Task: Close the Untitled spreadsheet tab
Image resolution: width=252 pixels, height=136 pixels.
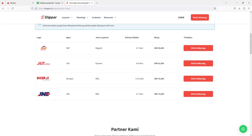Action: tap(62, 3)
